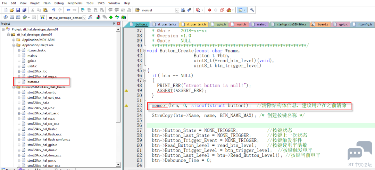Build target files icon
375x170 pixels.
pyautogui.click(x=12, y=17)
